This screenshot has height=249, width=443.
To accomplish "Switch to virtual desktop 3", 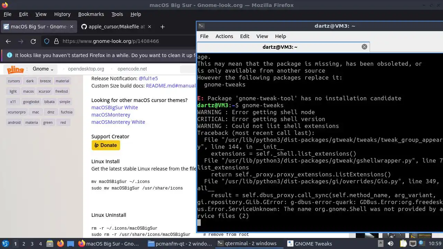I will point(32,243).
